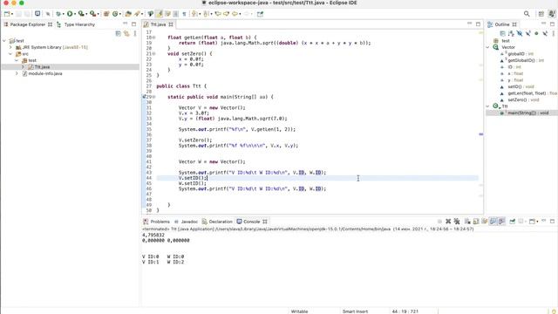558x314 pixels.
Task: Click Remove Launch X in Console
Action: 448,222
